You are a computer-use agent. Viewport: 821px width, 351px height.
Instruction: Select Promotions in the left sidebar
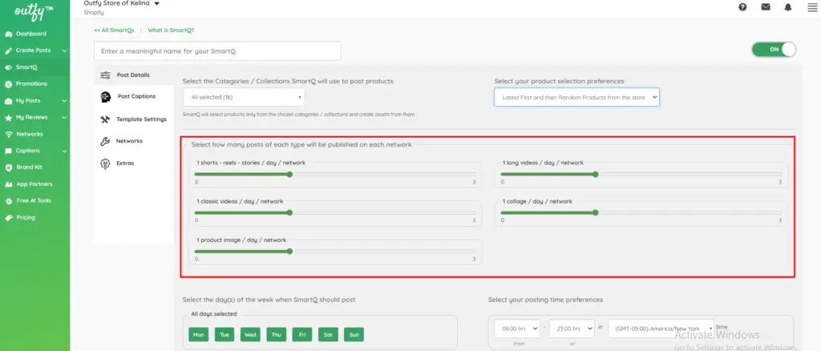click(x=31, y=83)
